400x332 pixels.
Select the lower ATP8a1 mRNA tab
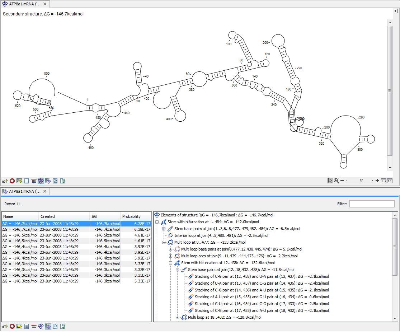[24, 191]
